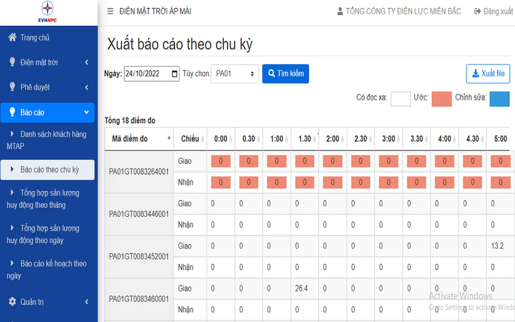Click the lightbulb icon beside Phê duyệt
The image size is (515, 322).
coord(12,87)
